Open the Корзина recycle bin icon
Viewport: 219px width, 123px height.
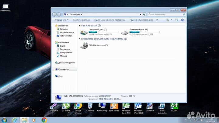[x=90, y=107]
